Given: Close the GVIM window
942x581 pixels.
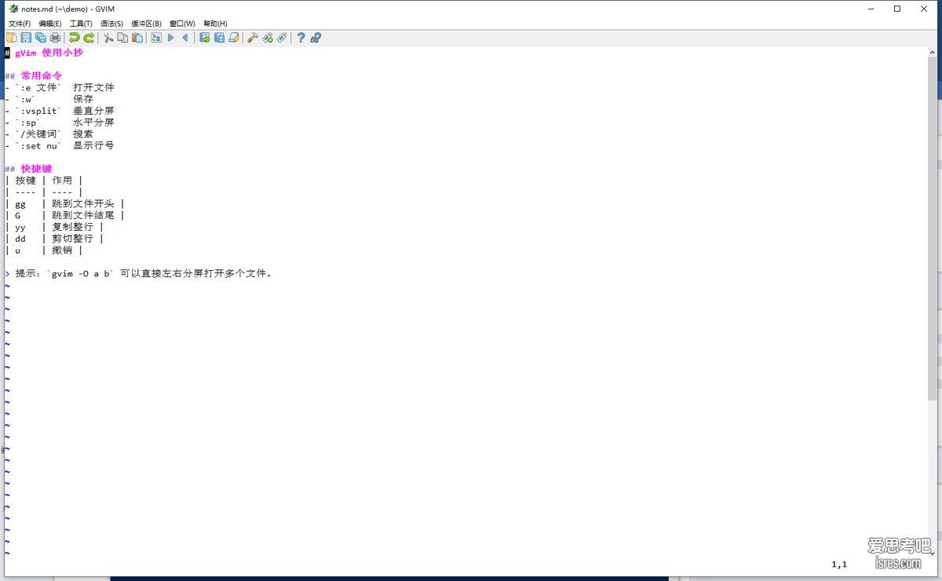Looking at the screenshot, I should (x=924, y=9).
